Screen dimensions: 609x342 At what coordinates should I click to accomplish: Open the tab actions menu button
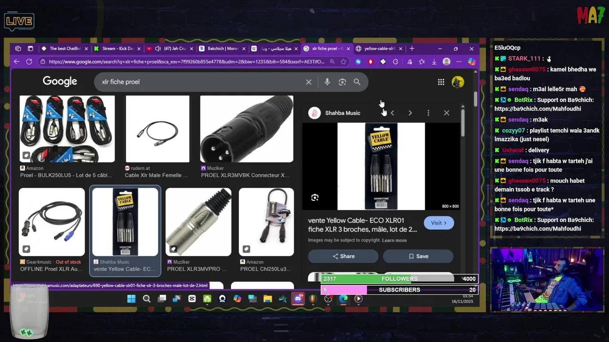[x=30, y=48]
